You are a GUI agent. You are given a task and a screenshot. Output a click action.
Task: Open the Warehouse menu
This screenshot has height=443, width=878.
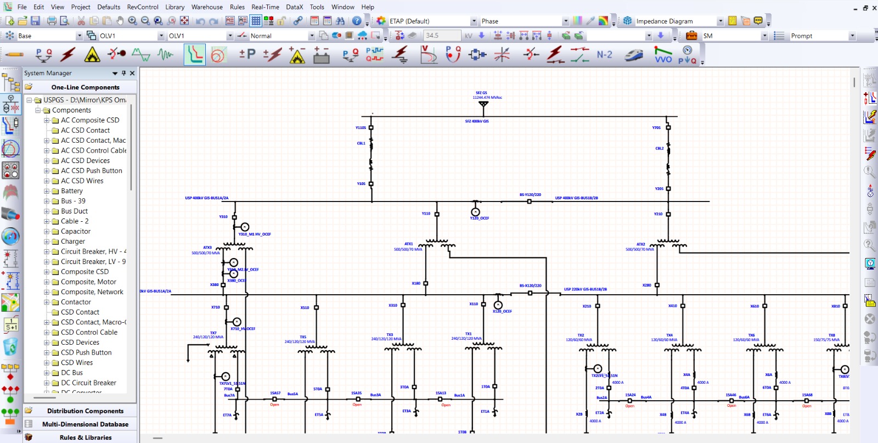coord(207,7)
